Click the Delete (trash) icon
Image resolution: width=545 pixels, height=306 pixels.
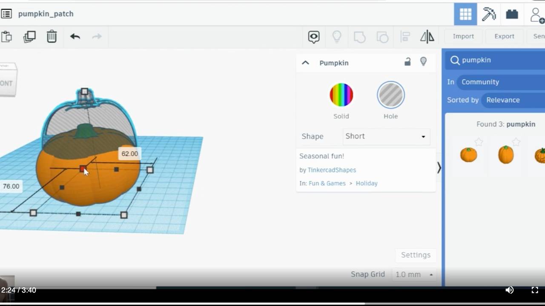[x=52, y=37]
